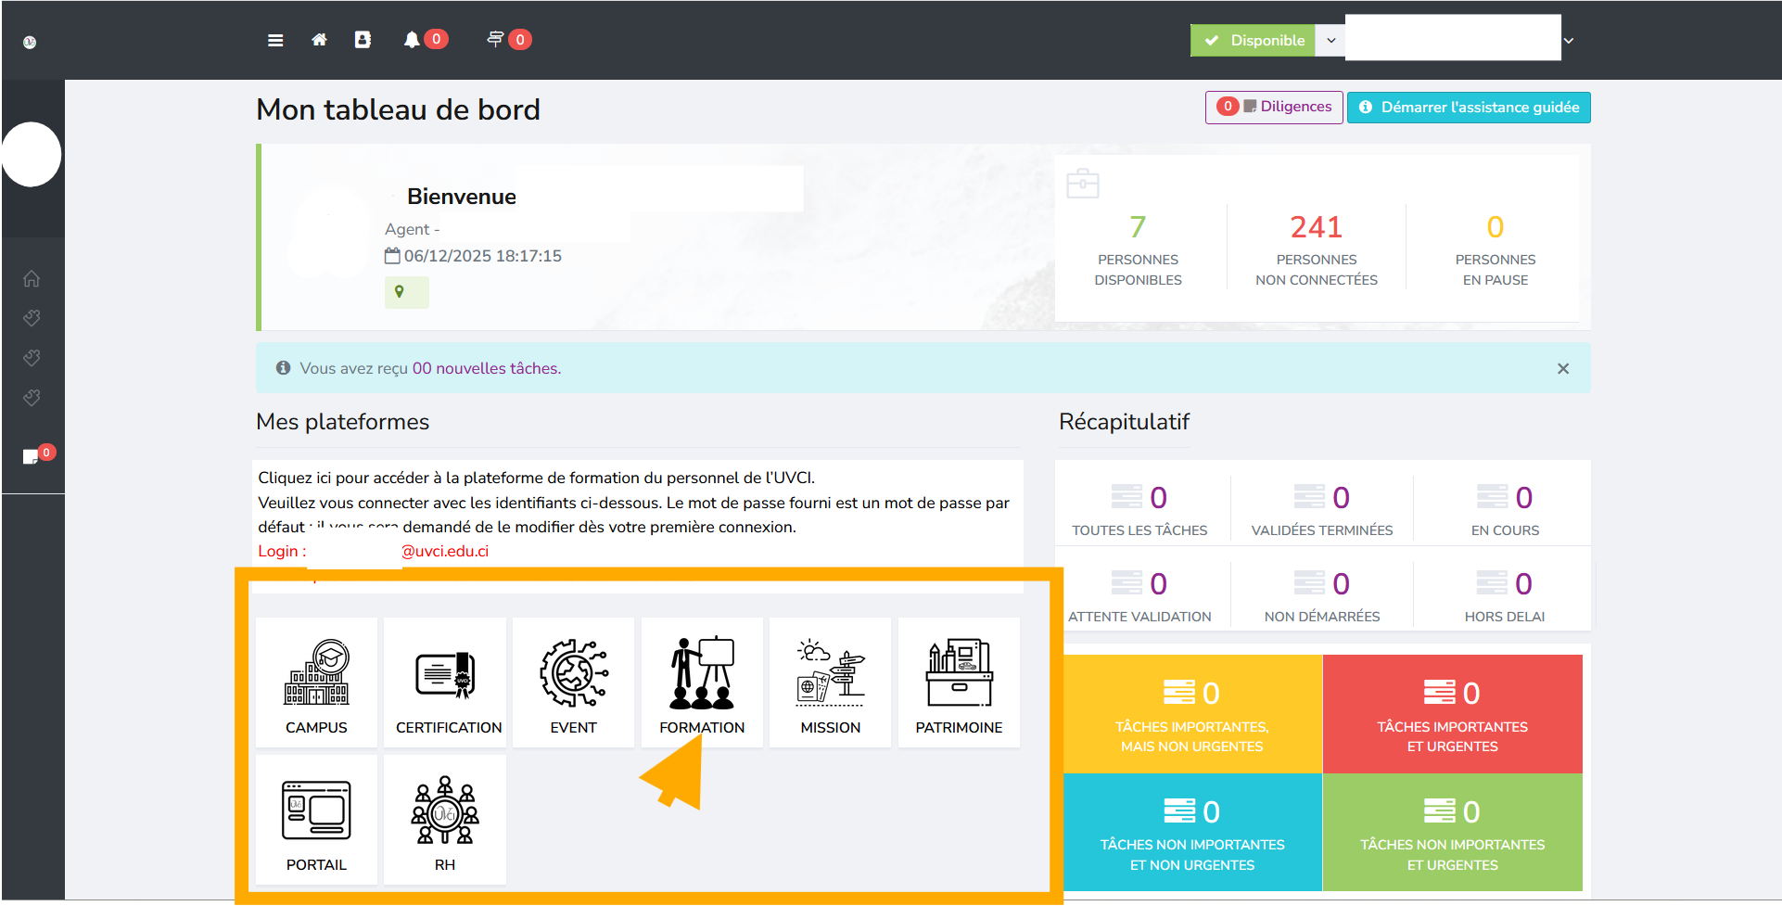The height and width of the screenshot is (906, 1782).
Task: Dismiss the new tasks notification banner
Action: point(1563,369)
